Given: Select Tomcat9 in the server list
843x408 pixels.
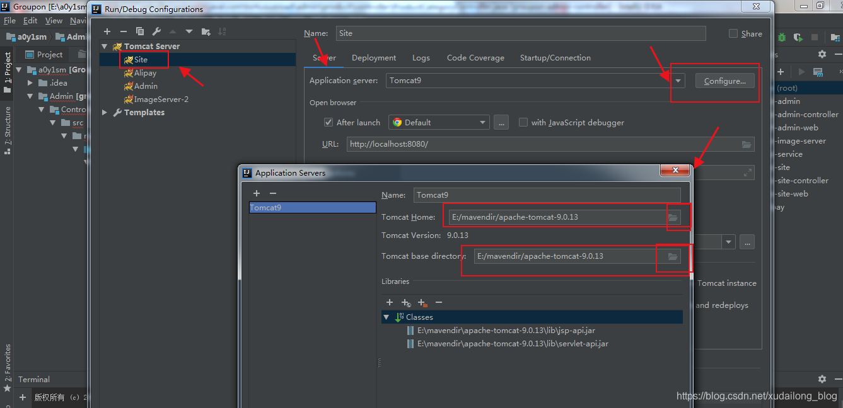Looking at the screenshot, I should [313, 208].
